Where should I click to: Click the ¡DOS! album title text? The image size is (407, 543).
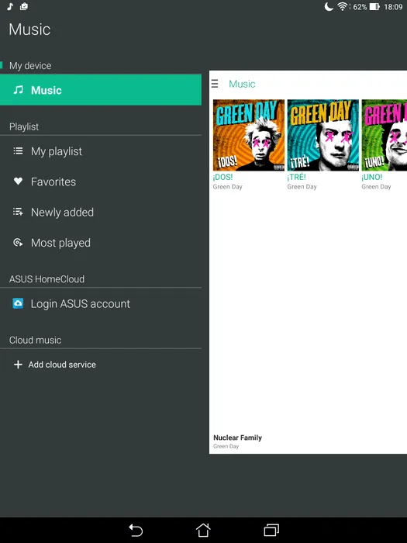pos(223,177)
